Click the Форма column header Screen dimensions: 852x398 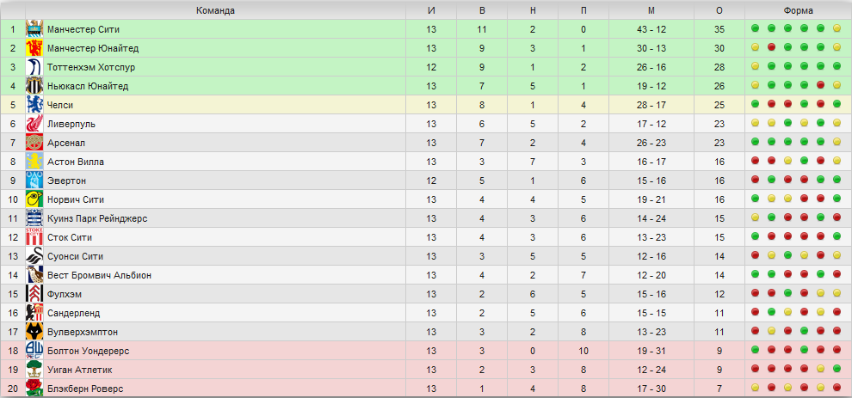tap(798, 10)
